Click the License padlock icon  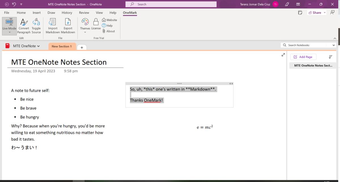pyautogui.click(x=96, y=22)
